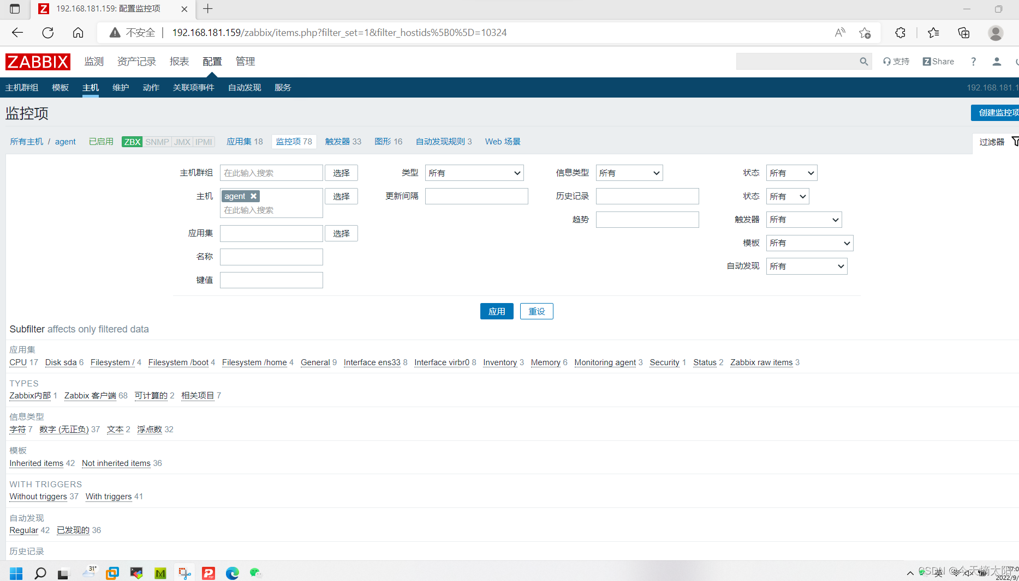Open browser collections icon

pos(964,33)
